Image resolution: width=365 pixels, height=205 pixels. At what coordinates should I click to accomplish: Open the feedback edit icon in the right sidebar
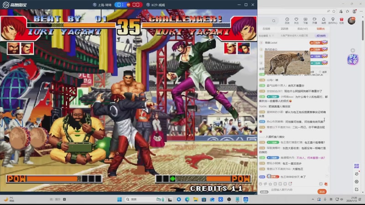[x=357, y=190]
